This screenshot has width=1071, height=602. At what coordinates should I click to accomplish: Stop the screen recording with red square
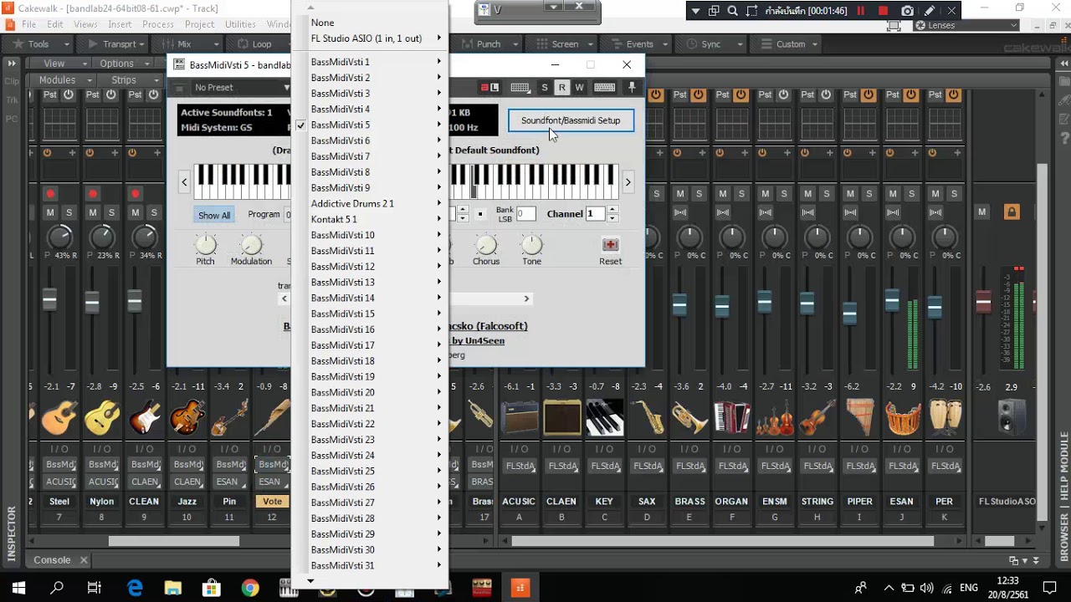[x=883, y=11]
